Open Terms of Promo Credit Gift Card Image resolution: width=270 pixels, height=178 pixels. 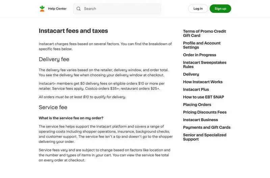[x=205, y=33]
